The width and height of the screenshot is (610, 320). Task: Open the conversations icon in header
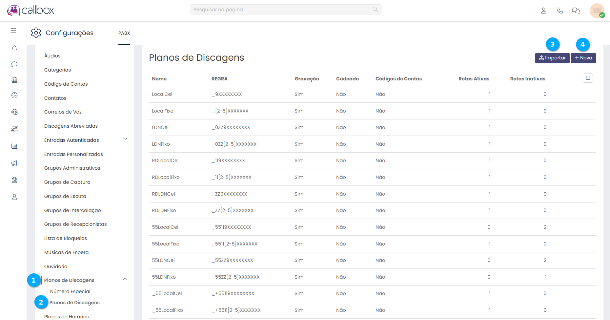tap(576, 11)
